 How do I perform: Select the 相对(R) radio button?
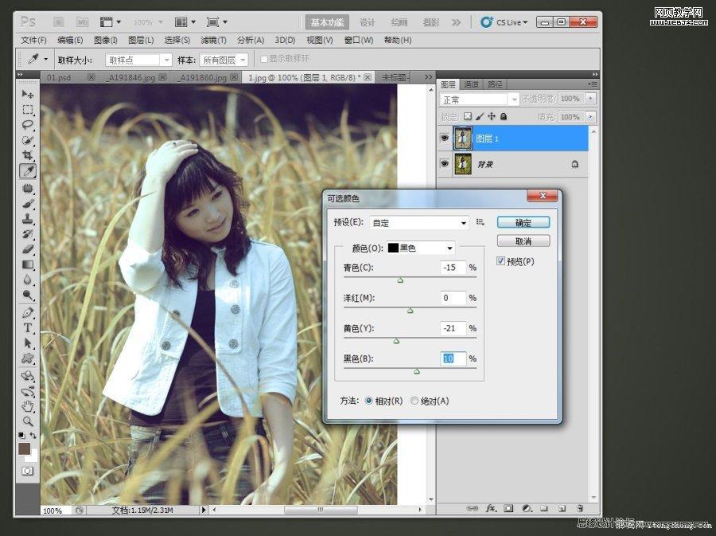point(369,401)
